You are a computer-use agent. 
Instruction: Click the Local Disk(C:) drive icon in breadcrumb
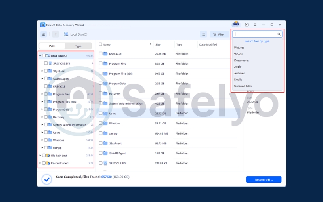66,34
